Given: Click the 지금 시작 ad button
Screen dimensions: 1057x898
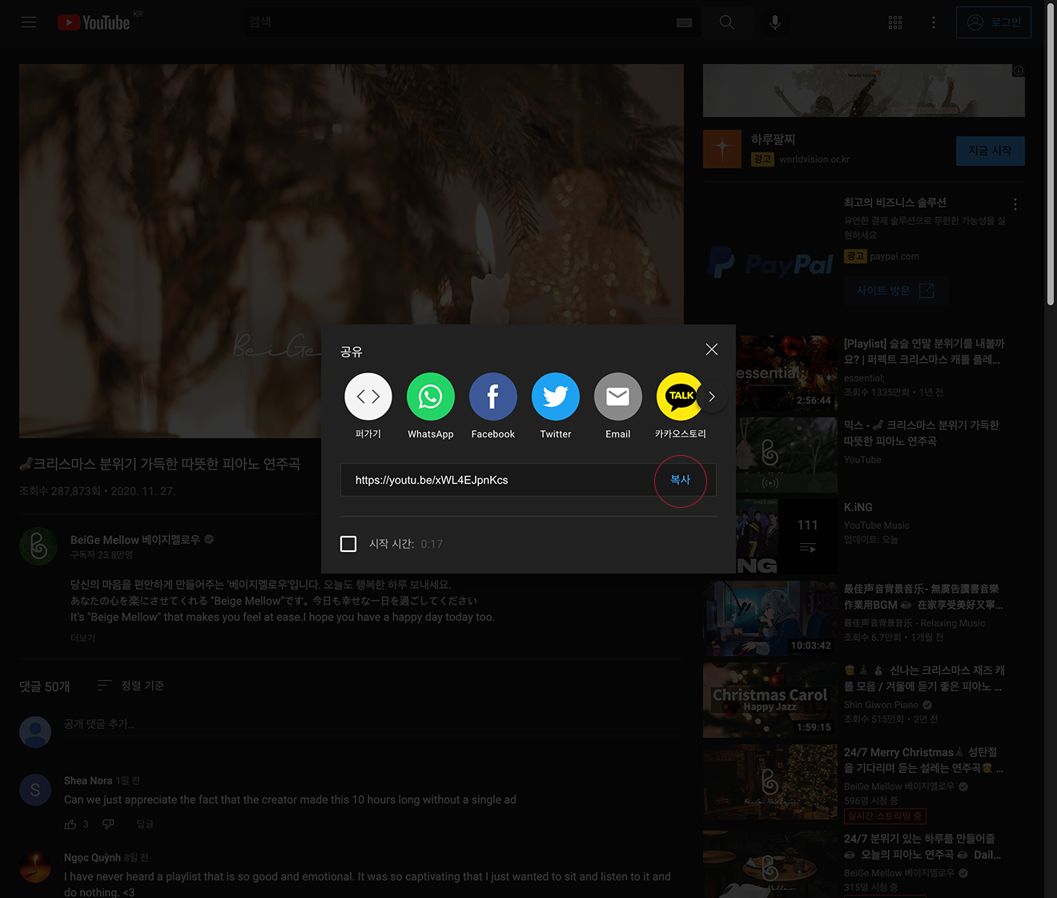Looking at the screenshot, I should coord(991,151).
